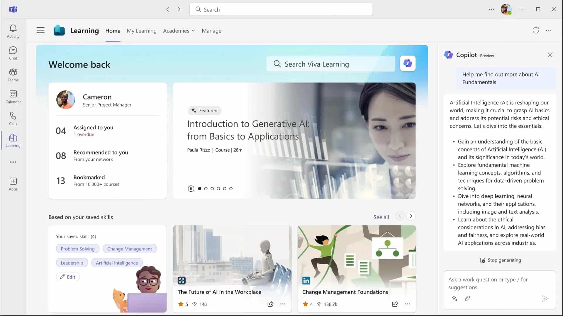The image size is (563, 316).
Task: Open the hamburger navigation menu
Action: tap(40, 30)
